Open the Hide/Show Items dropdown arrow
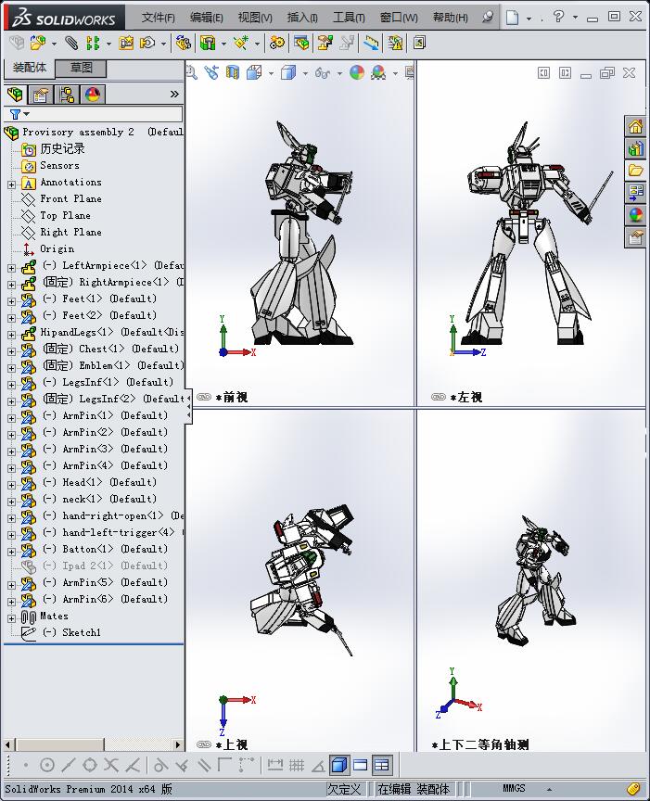The image size is (650, 801). point(339,73)
